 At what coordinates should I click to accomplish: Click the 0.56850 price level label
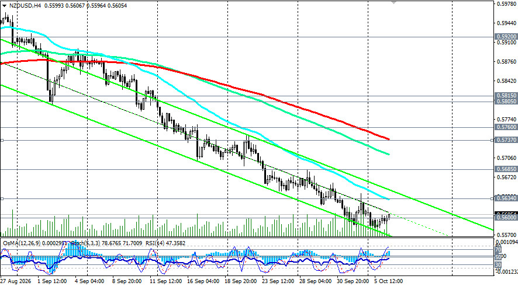pos(506,169)
